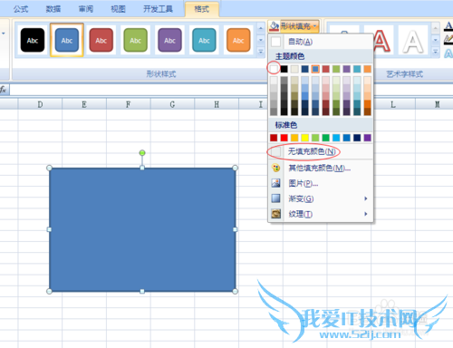Pick white theme color swatch
The image size is (453, 348).
(274, 69)
